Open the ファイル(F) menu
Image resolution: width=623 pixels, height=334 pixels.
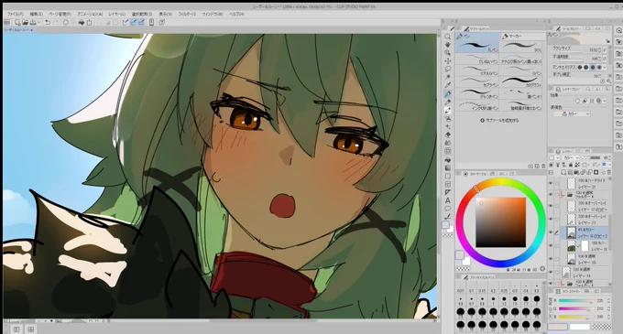point(16,14)
